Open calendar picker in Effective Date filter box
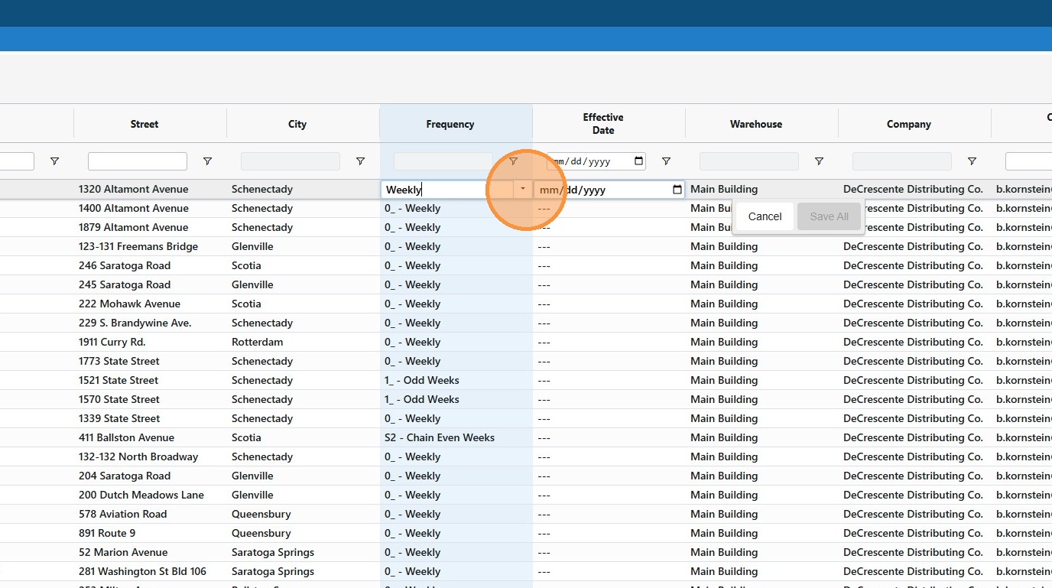Screen dimensions: 1052x588 [x=638, y=161]
